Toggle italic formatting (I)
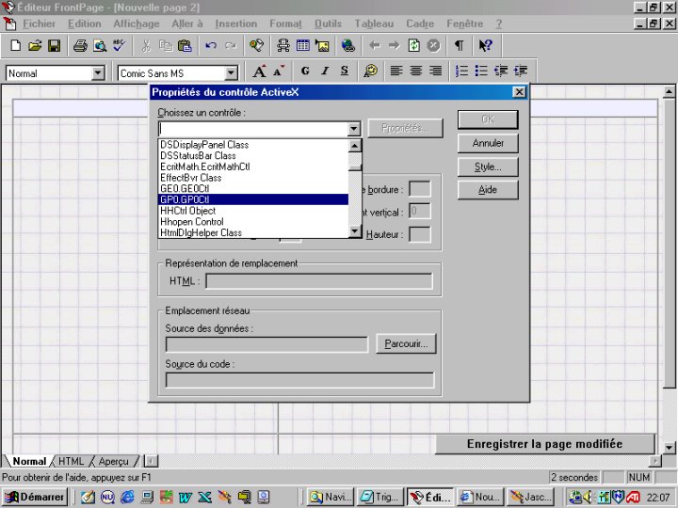Viewport: 678px width, 508px height. point(325,71)
